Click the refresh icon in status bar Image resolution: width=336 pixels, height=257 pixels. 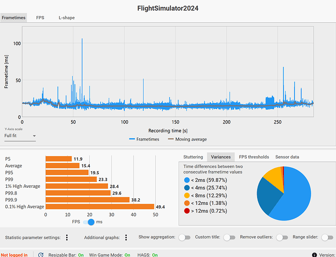click(41, 255)
